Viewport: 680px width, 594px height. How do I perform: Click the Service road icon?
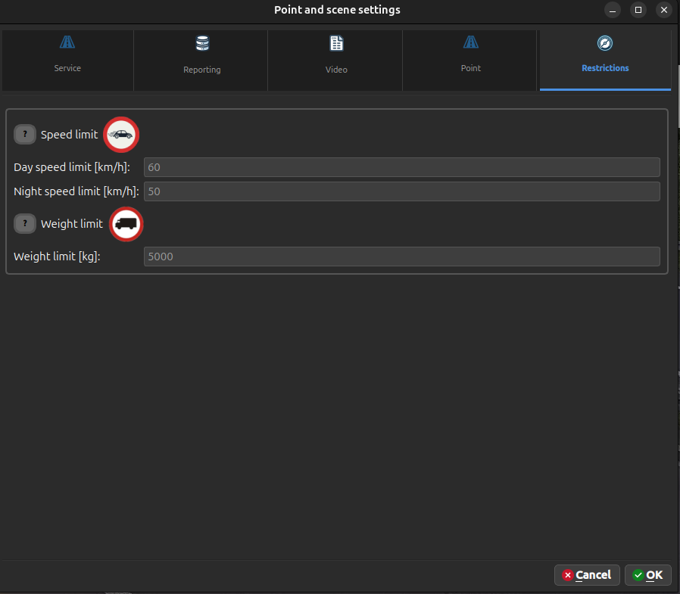pyautogui.click(x=67, y=42)
